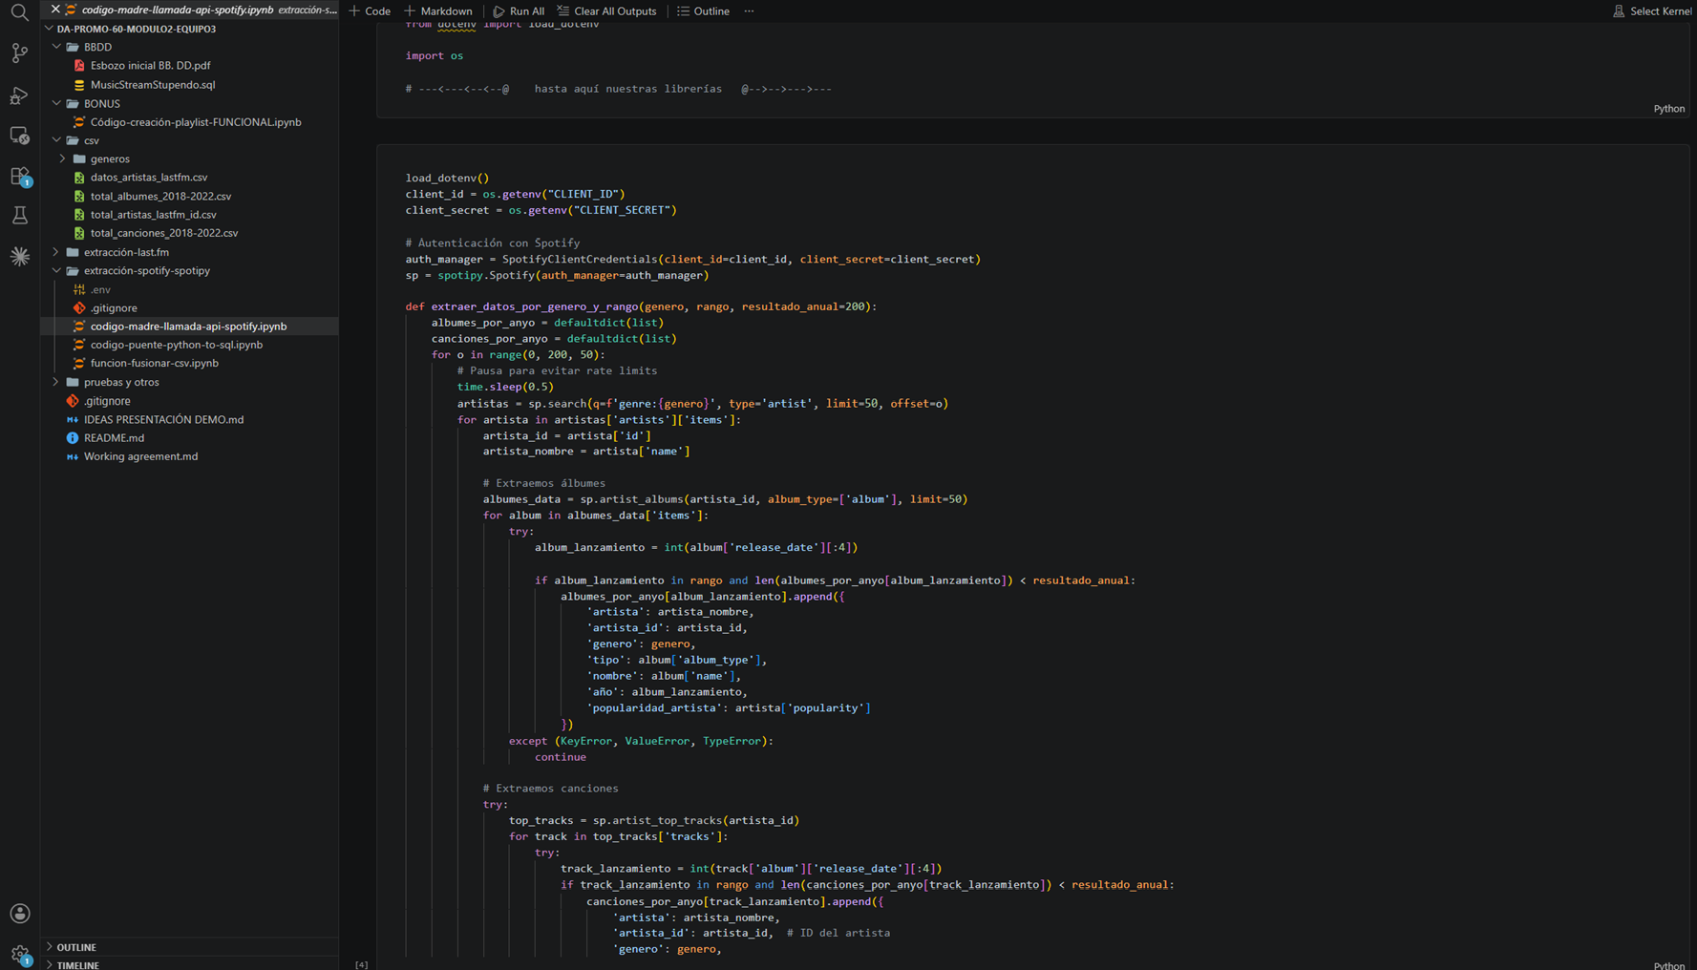Click the '# Autenticación con Spotify' comment
This screenshot has height=970, width=1697.
coord(492,242)
